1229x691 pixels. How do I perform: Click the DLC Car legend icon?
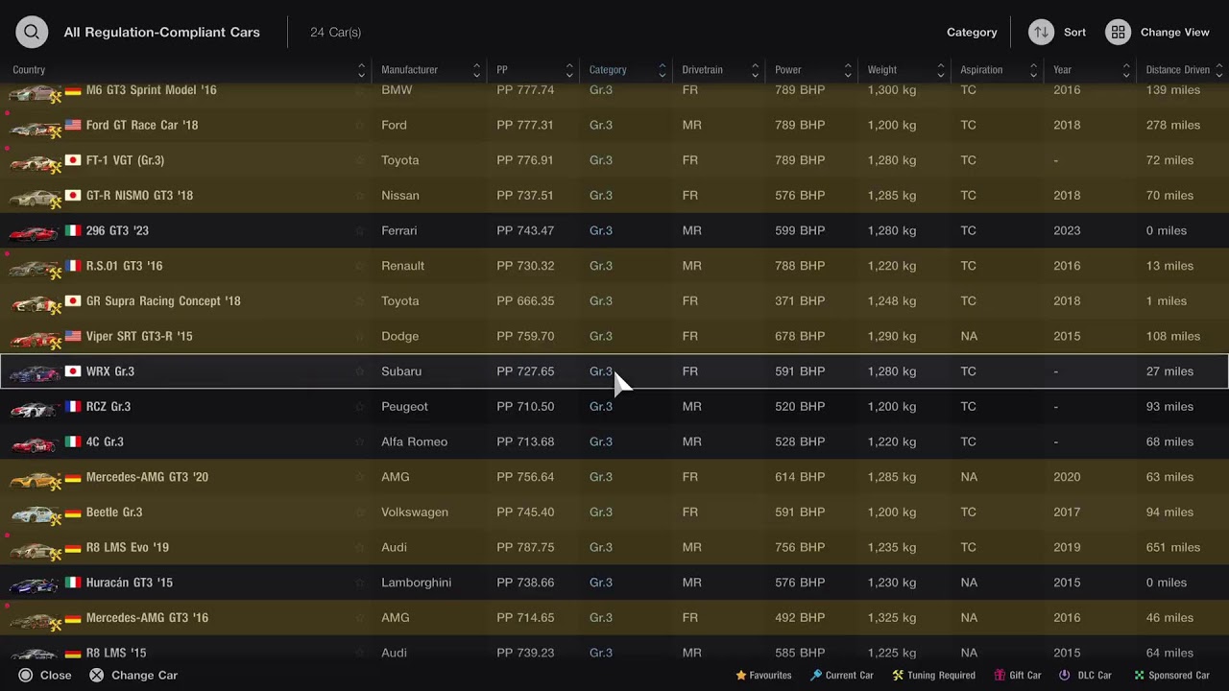click(x=1064, y=676)
